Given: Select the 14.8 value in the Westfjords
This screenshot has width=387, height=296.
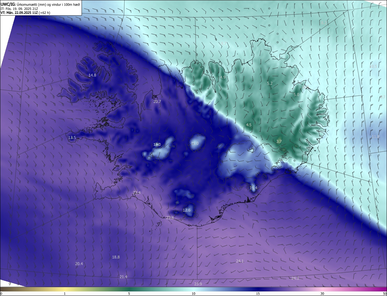Looking at the screenshot, I should (x=92, y=75).
